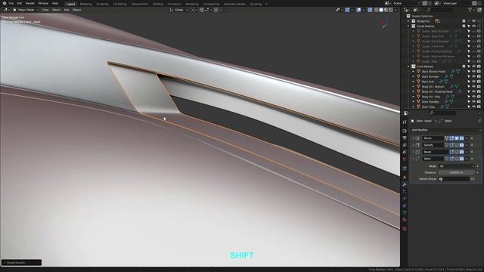Toggle viewport overlays
The height and width of the screenshot is (272, 484).
click(x=358, y=10)
